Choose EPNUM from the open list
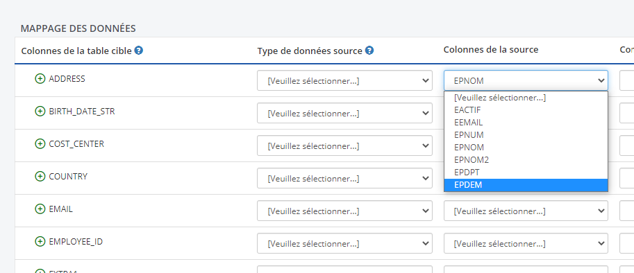This screenshot has width=634, height=273. pyautogui.click(x=526, y=135)
